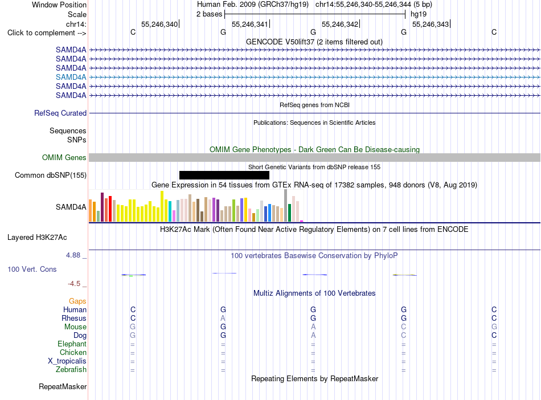Click the gray OMIM Genes item bar
This screenshot has width=541, height=400.
[x=314, y=158]
